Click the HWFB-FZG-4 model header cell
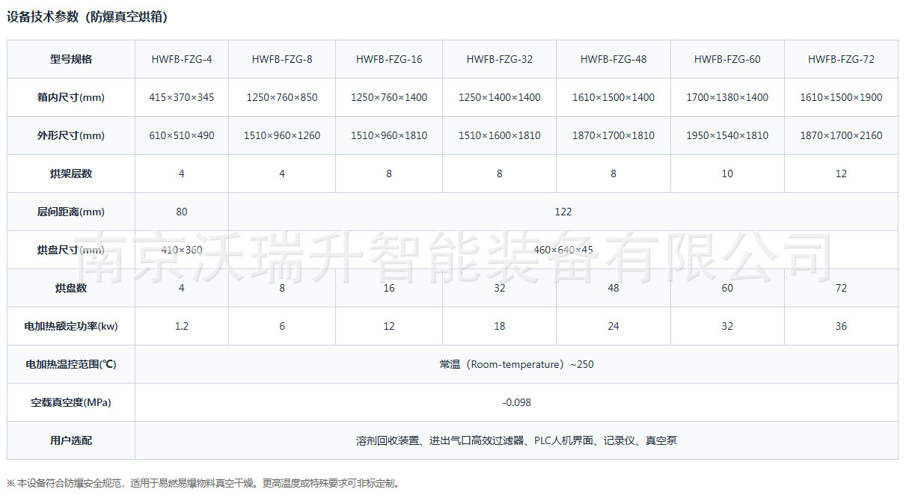The image size is (906, 495). click(182, 59)
